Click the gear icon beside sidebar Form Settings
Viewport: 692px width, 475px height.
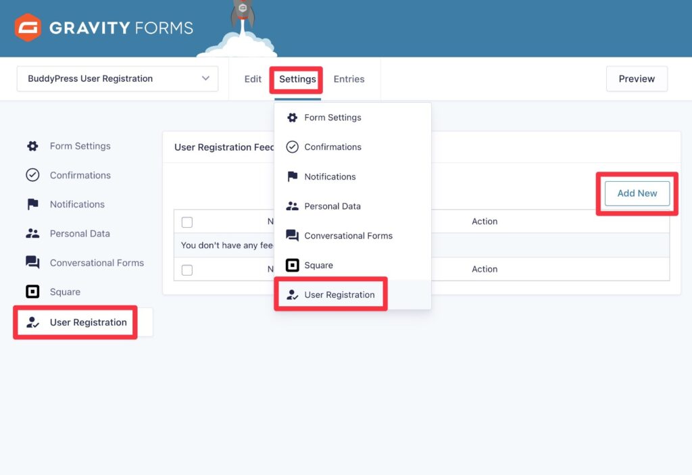click(x=32, y=146)
